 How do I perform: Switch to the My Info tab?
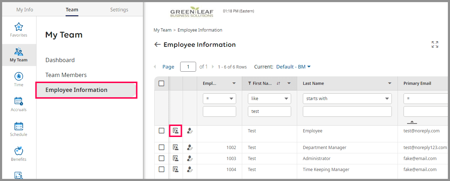tap(25, 10)
